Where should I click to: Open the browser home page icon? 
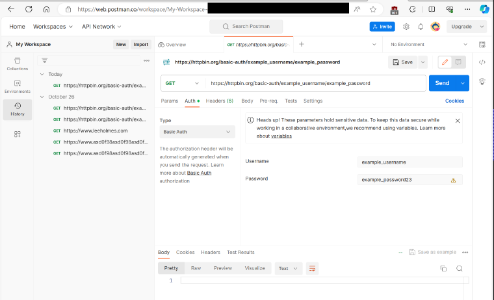pos(46,9)
